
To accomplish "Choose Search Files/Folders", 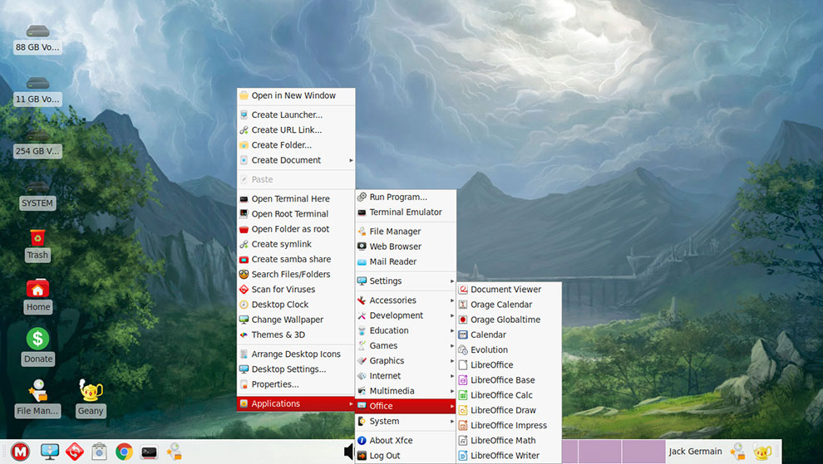I will coord(296,274).
